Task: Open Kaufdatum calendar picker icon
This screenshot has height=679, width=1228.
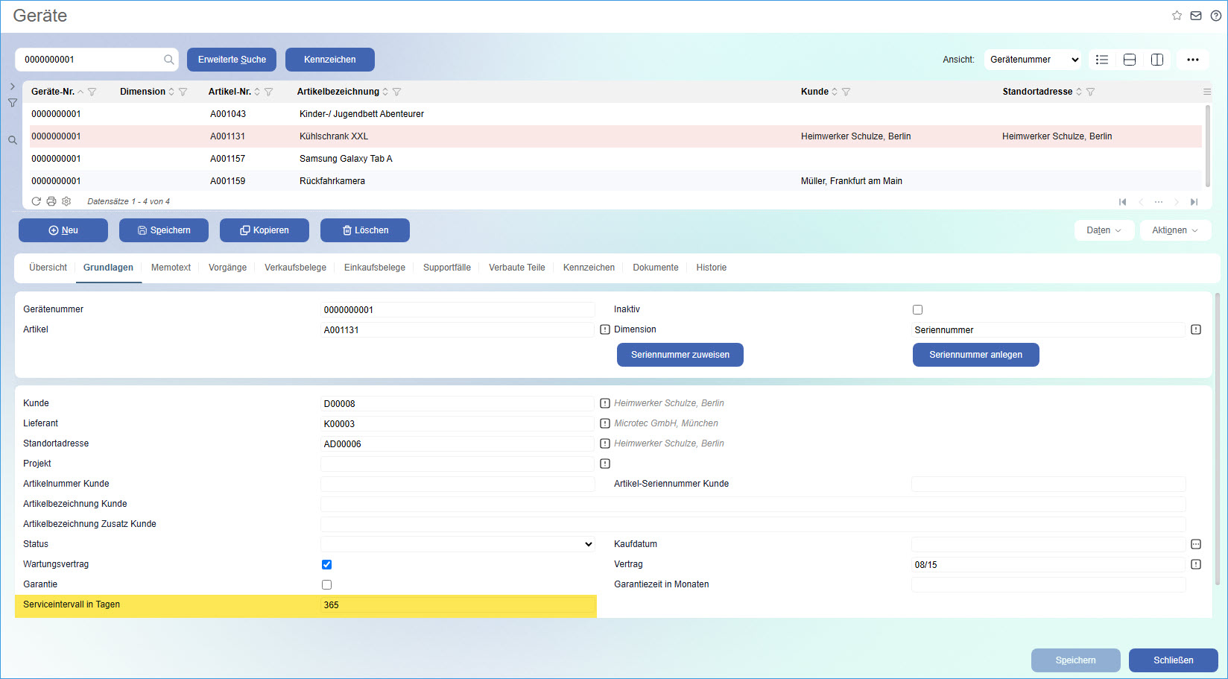Action: (x=1196, y=544)
